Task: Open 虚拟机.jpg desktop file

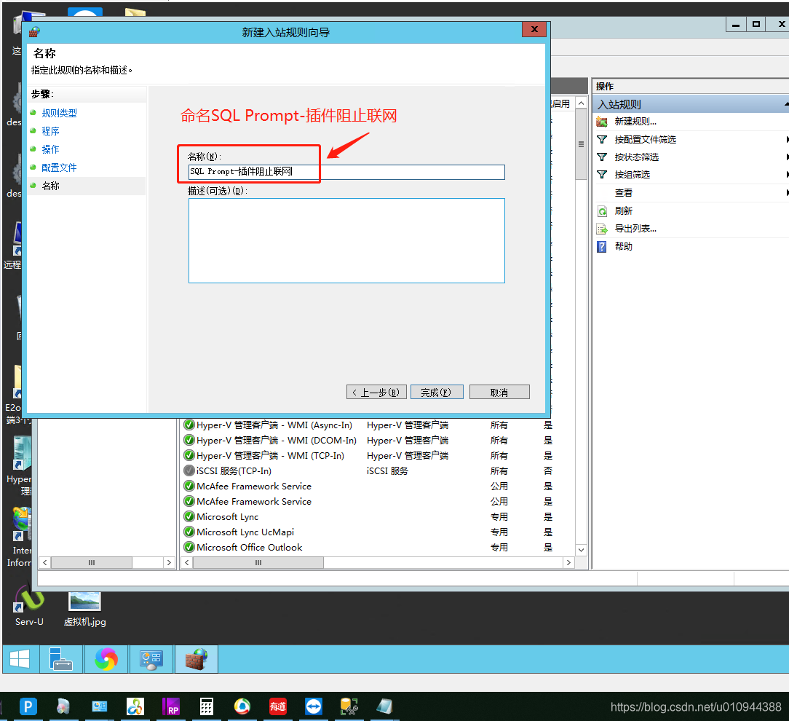Action: point(84,608)
